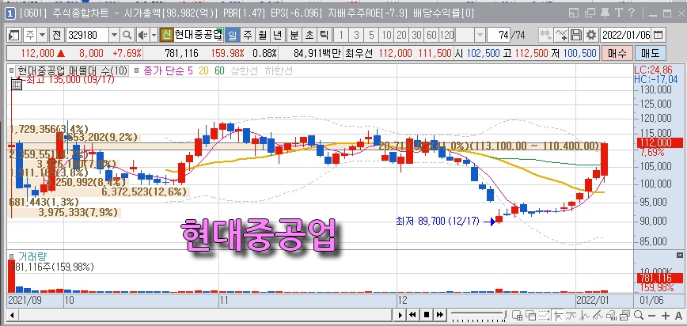Click the diagonal lines drawing tool icon
This screenshot has width=687, height=326.
(x=598, y=315)
